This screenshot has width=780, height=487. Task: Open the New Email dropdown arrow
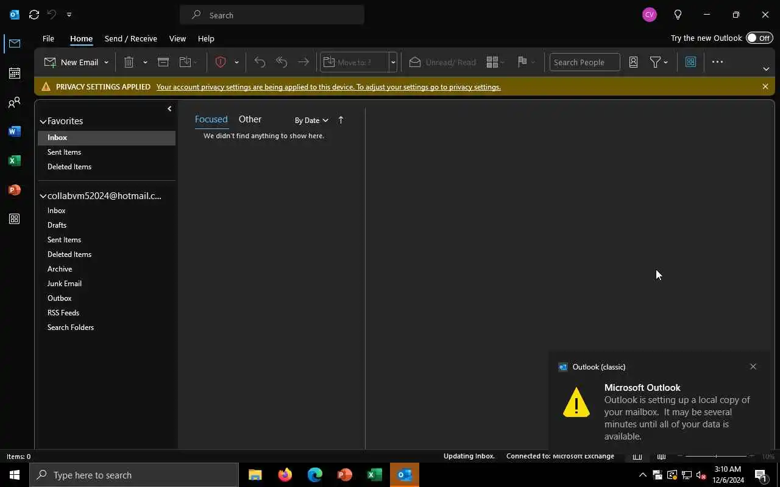pos(106,62)
